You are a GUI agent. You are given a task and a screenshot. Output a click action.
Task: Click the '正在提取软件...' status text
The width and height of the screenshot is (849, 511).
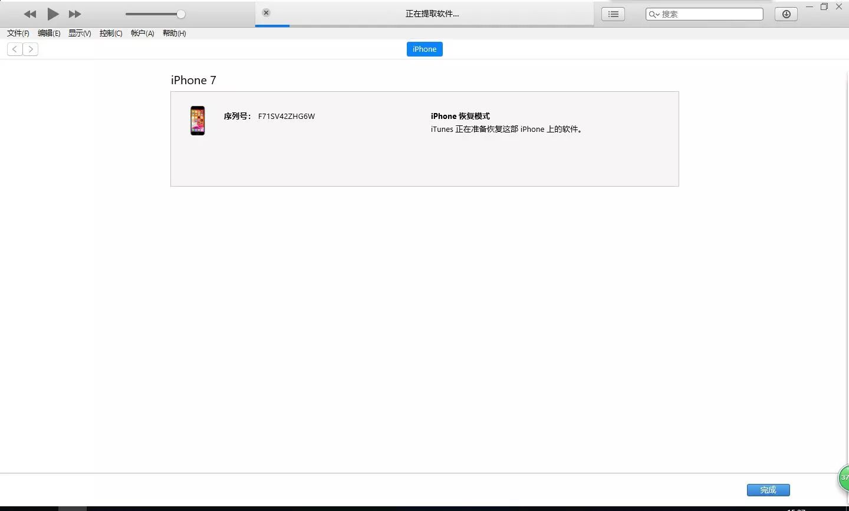[x=432, y=14]
